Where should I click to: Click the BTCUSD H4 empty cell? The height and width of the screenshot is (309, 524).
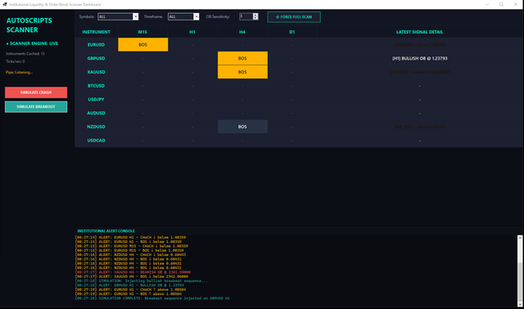pos(242,86)
